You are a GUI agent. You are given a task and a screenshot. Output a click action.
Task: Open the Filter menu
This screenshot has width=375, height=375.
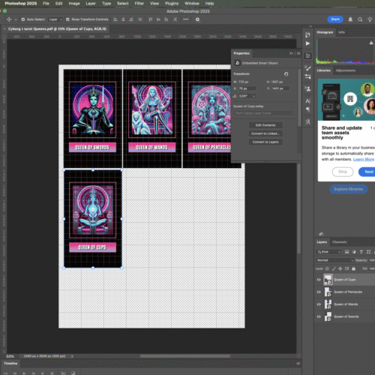pyautogui.click(x=139, y=4)
